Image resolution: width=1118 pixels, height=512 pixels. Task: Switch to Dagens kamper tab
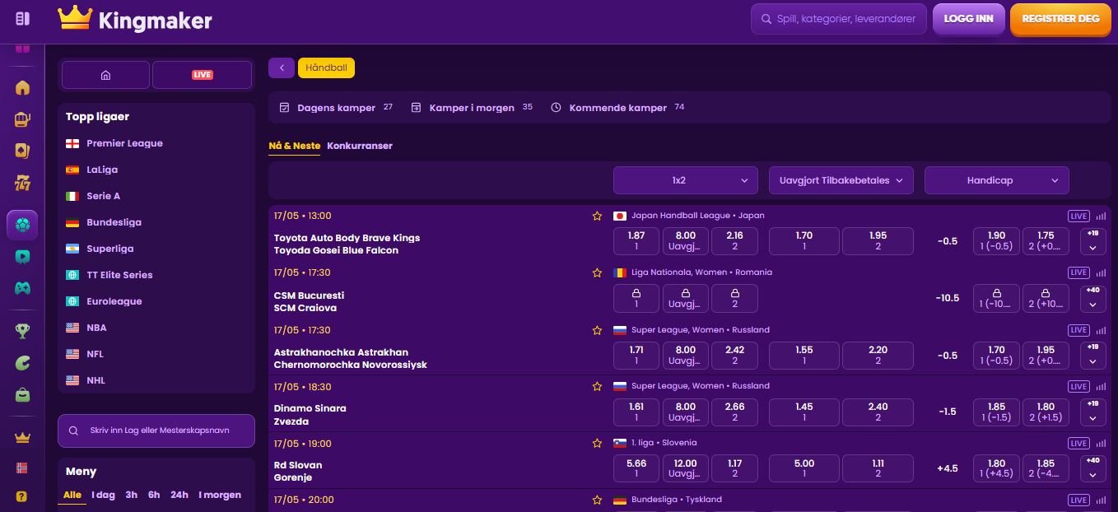(336, 108)
